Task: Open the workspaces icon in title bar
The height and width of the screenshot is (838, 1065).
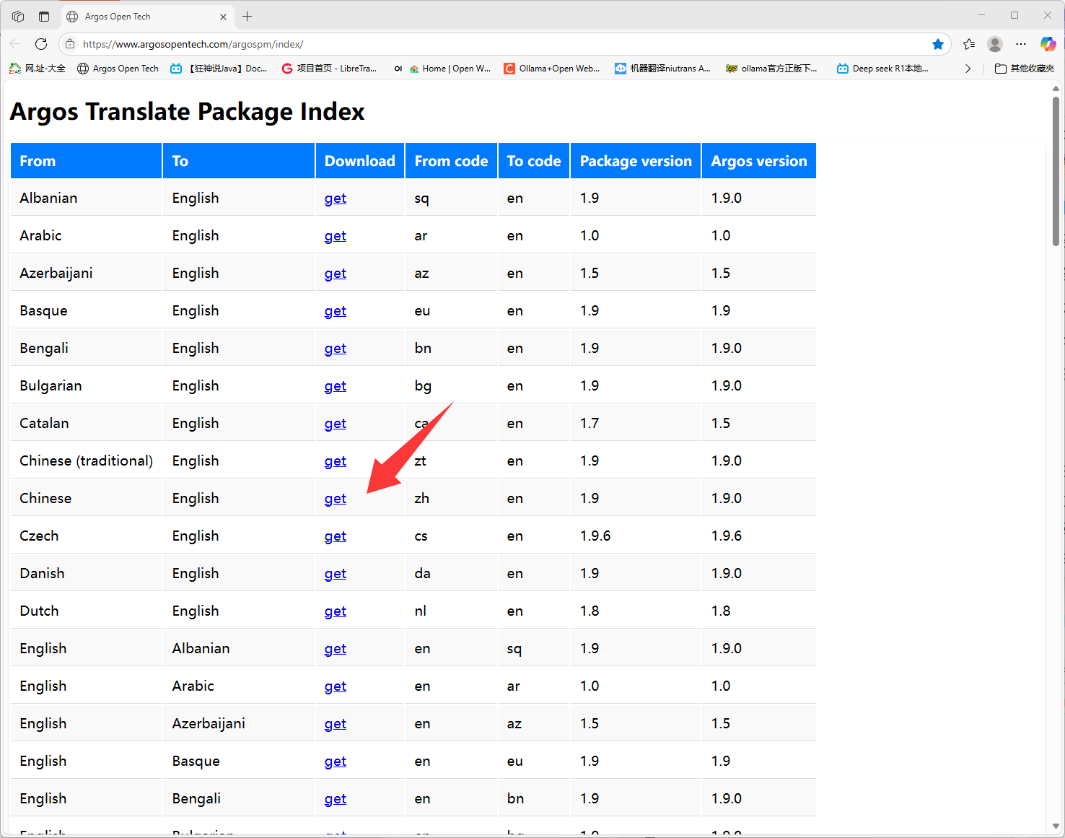Action: point(18,16)
